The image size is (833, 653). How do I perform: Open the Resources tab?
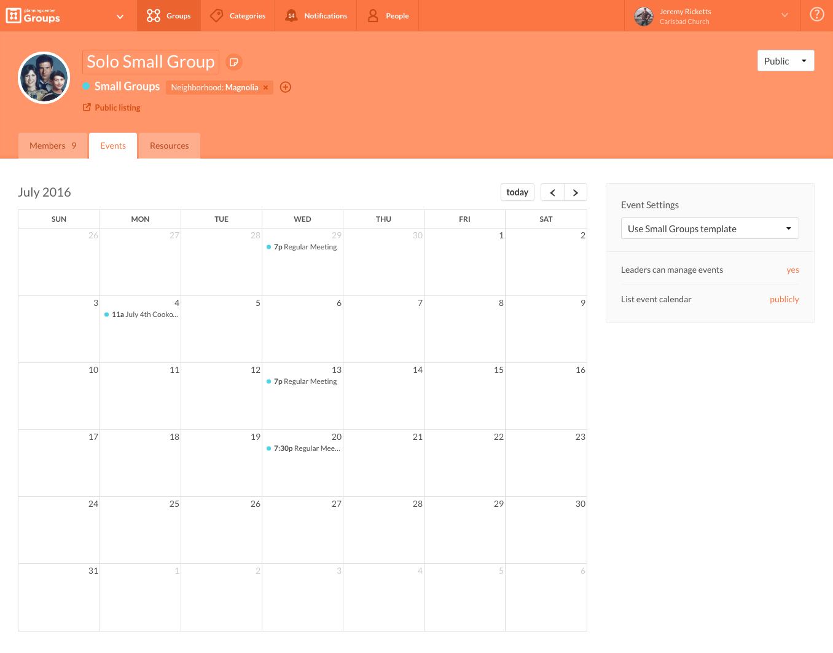click(x=169, y=146)
